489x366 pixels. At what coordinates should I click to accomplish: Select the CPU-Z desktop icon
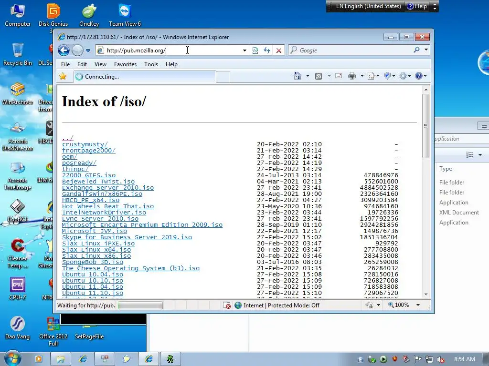coord(18,289)
